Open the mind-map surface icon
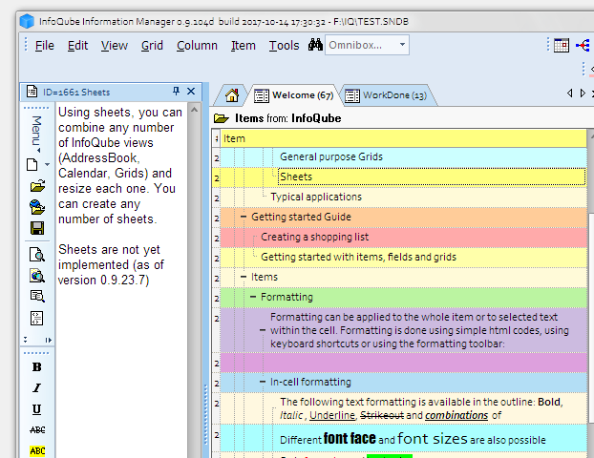 [583, 45]
